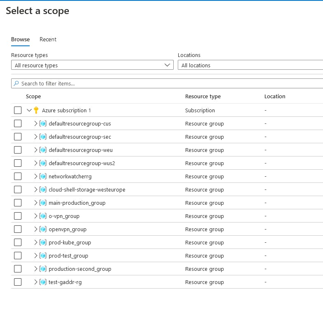Expand the cloud-shell-storage-westeurope node
Image resolution: width=323 pixels, height=322 pixels.
pyautogui.click(x=35, y=189)
